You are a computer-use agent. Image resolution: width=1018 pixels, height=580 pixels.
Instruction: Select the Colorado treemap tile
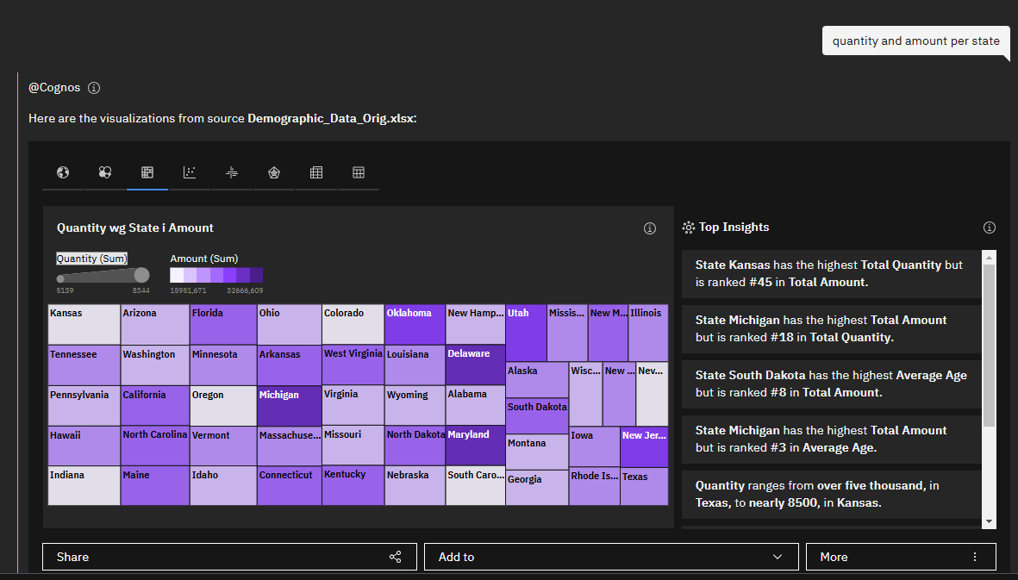click(x=353, y=325)
